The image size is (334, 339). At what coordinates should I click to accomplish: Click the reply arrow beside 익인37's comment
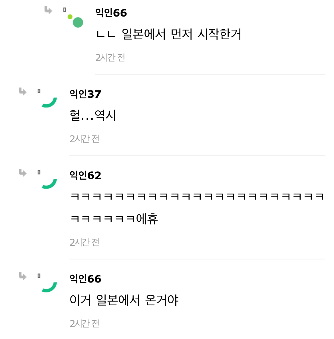coord(22,92)
